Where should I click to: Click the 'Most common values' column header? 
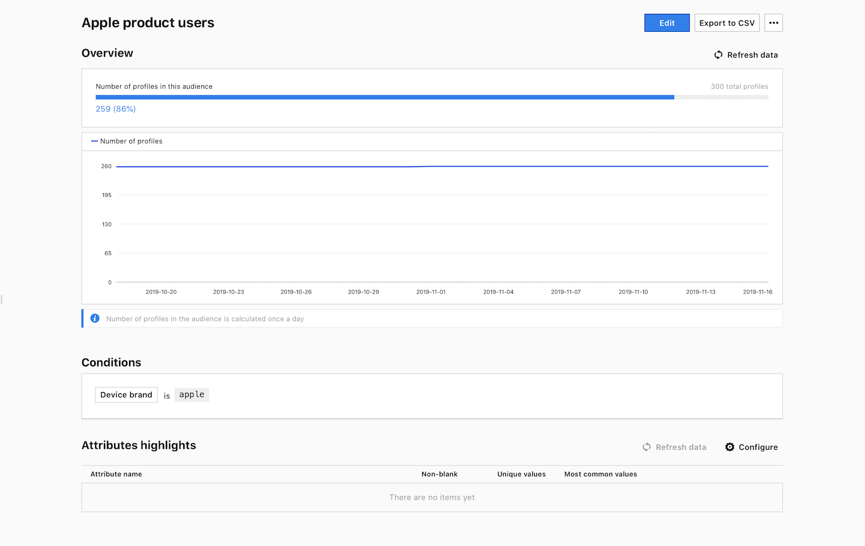coord(601,474)
